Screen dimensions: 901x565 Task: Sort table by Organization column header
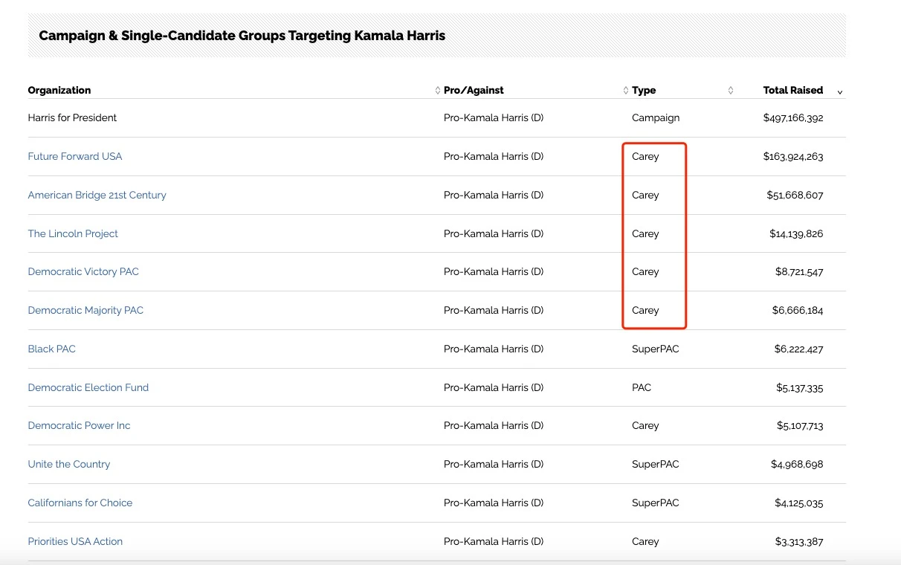click(59, 91)
